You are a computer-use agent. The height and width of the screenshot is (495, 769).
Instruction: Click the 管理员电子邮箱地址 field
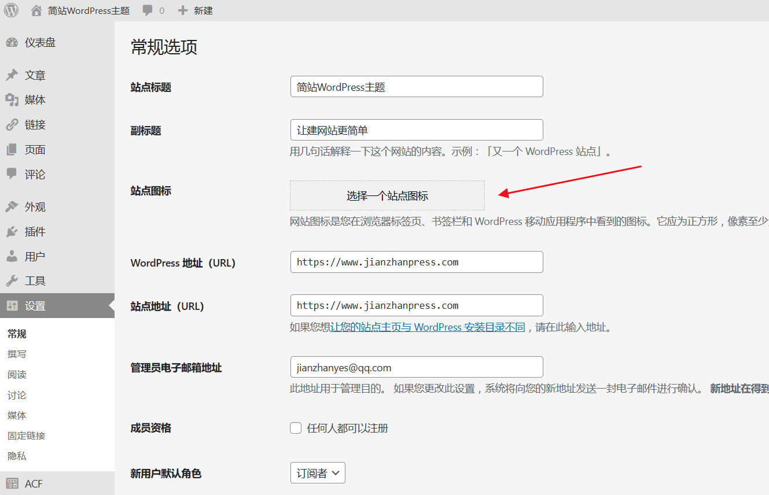pyautogui.click(x=417, y=367)
